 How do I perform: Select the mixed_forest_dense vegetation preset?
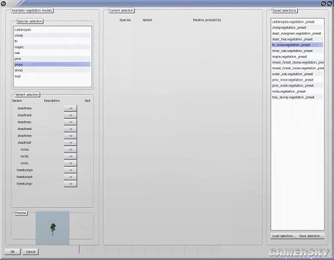tap(298, 63)
